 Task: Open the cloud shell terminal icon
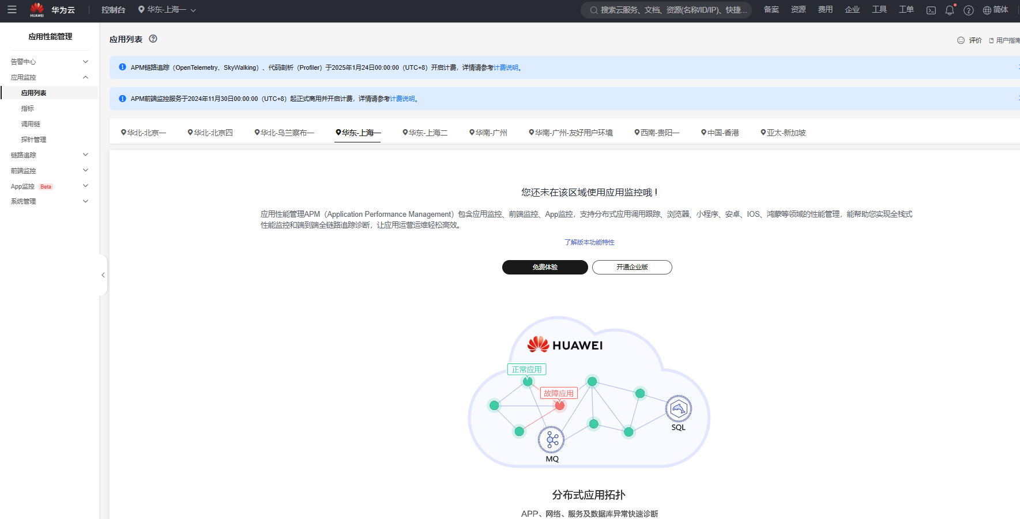[931, 10]
